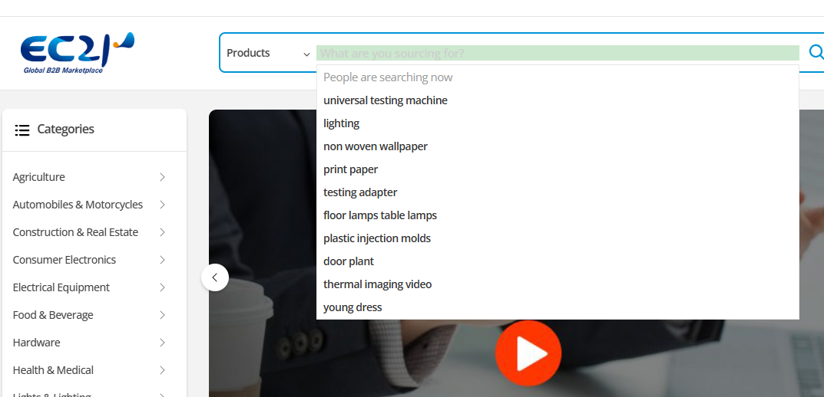Open the Electrical Equipment category
This screenshot has height=397, width=824.
click(61, 287)
